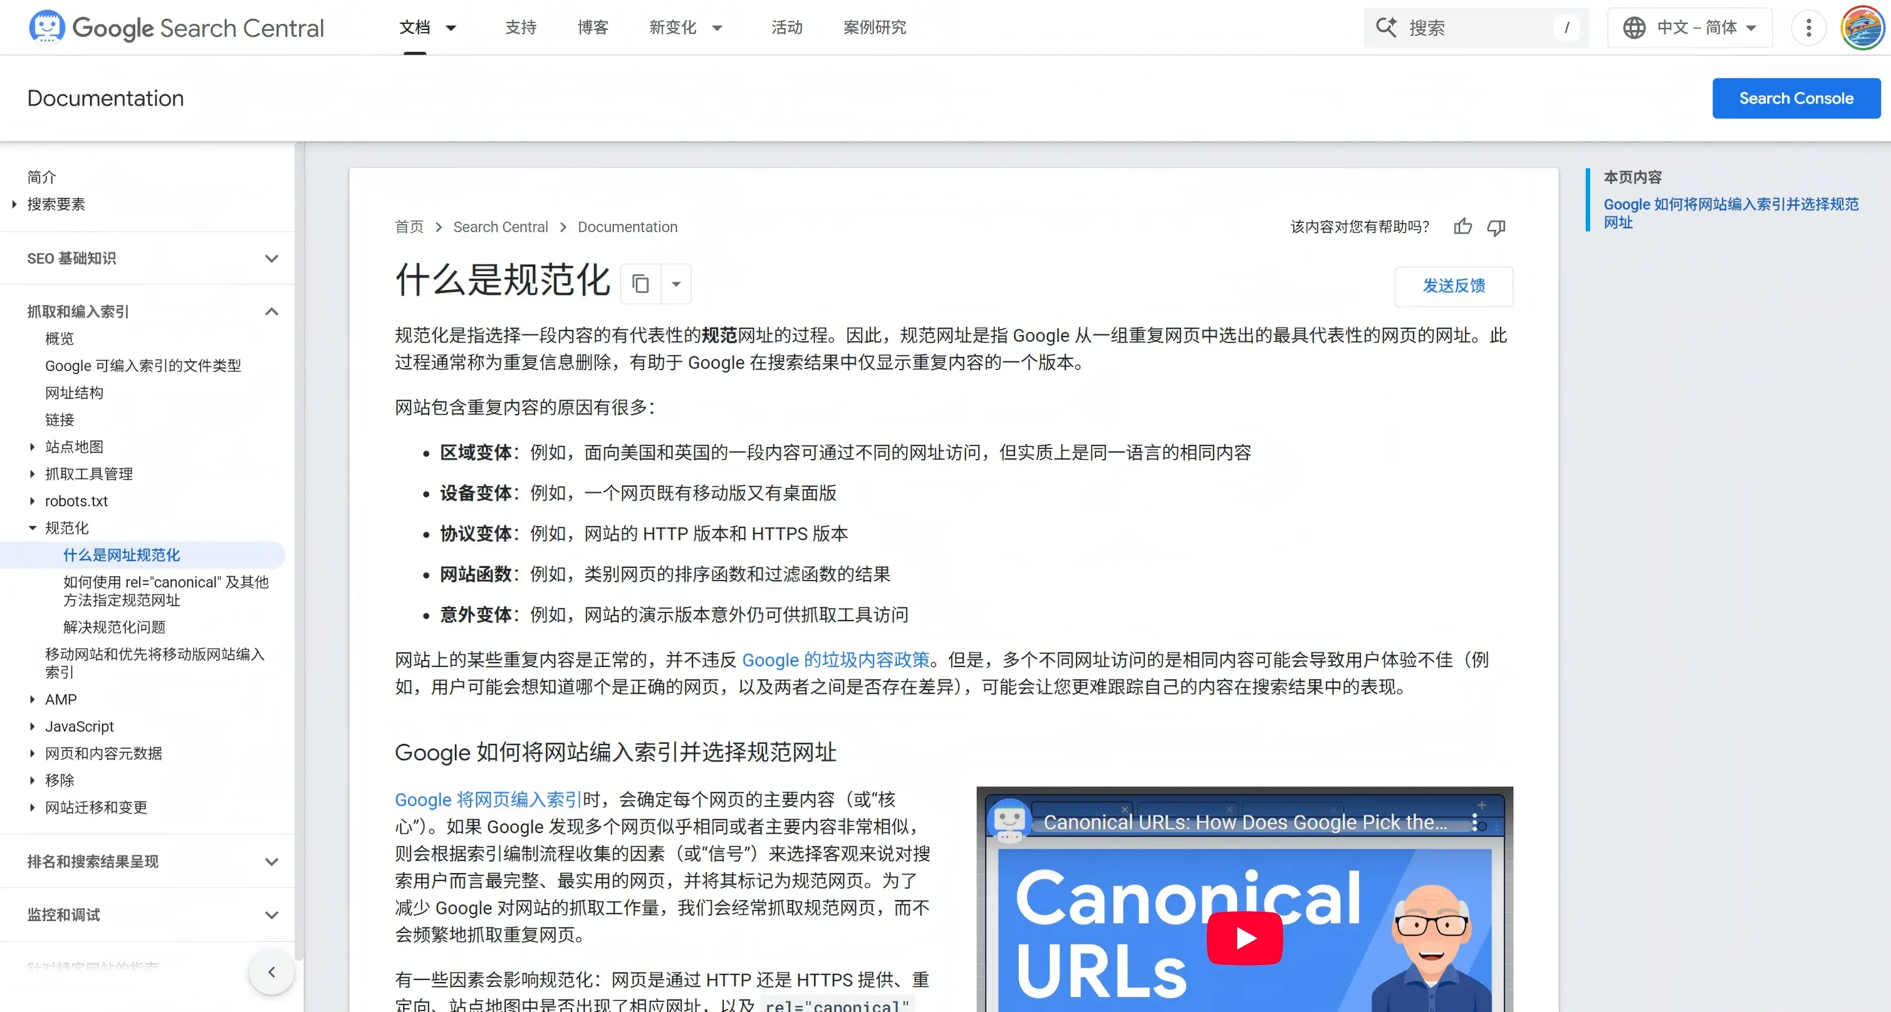Open the 案例研究 nav item

[874, 27]
